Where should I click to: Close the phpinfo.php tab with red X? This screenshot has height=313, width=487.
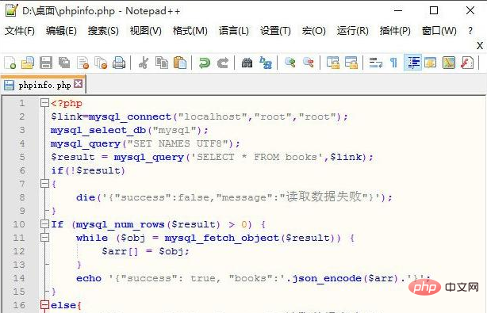(79, 84)
